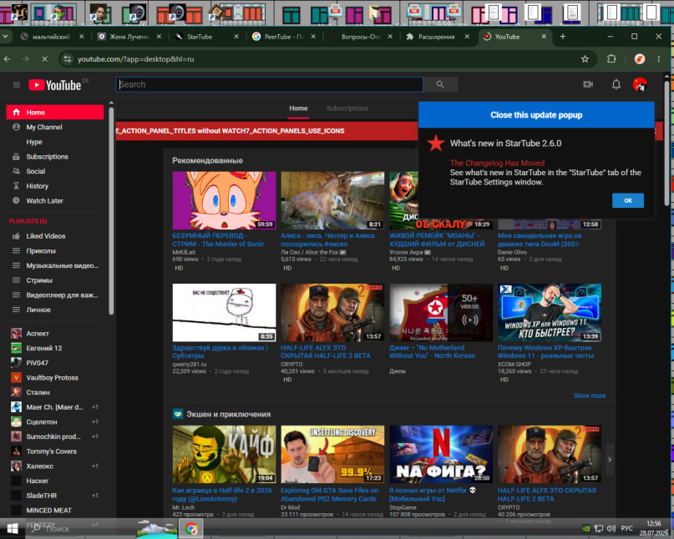Switch to the Subscriptions feed tab
Screen dimensions: 674x539
click(x=347, y=108)
